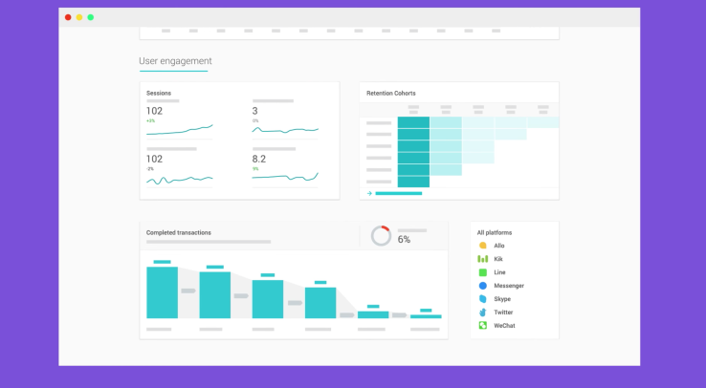Select the Twitter platform icon

(483, 313)
